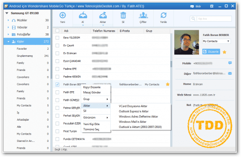Click the Aktar (export) toolbar icon

[x=103, y=15]
